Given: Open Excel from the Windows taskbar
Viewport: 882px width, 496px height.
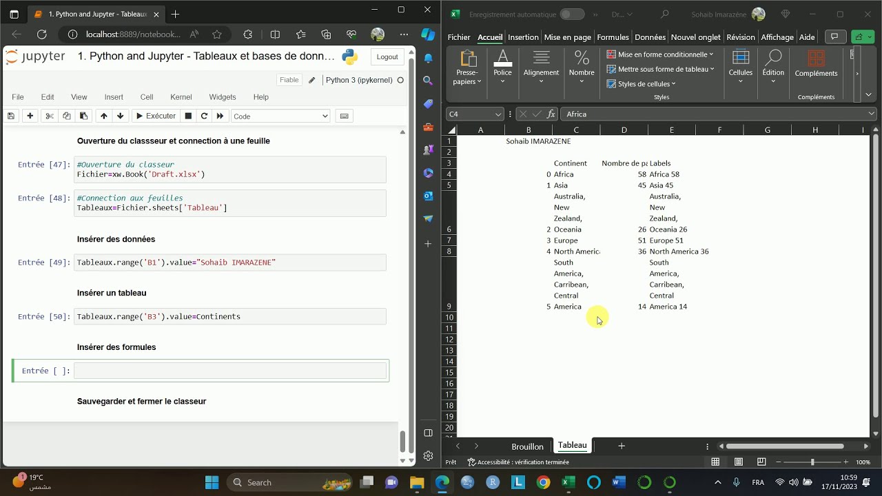Looking at the screenshot, I should click(568, 482).
